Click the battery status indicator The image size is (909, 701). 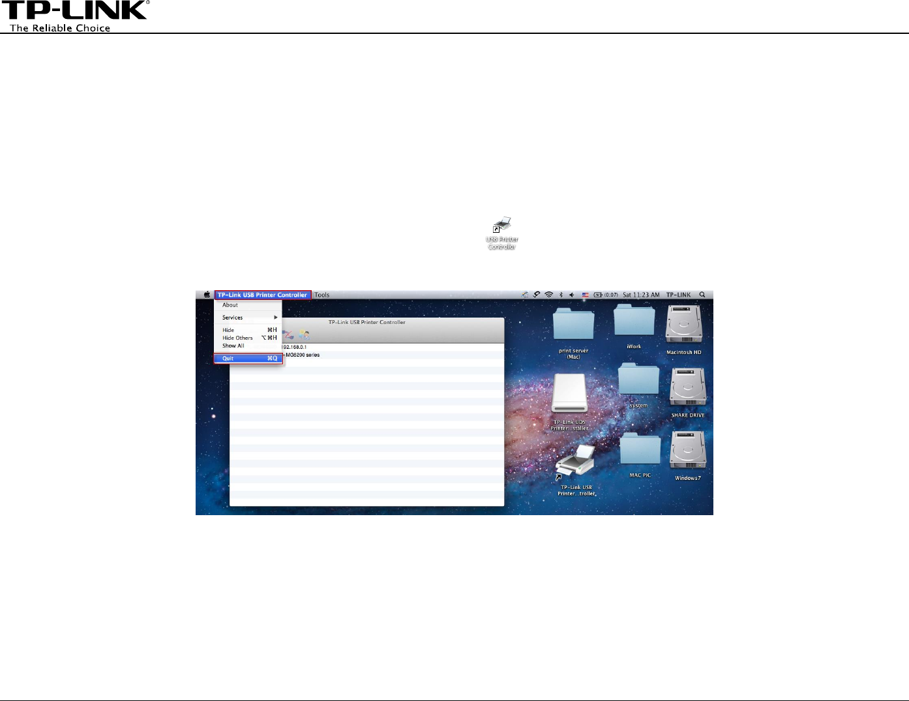click(x=606, y=295)
